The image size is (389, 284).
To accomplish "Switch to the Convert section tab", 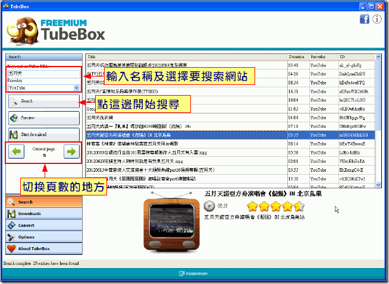I will [44, 225].
